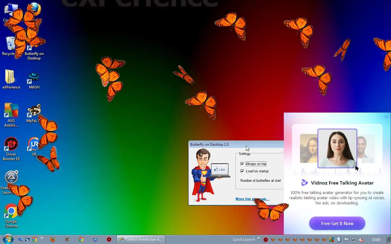This screenshot has height=244, width=391.
Task: Select the Enable Launcher desktop shortcut
Action: coord(11,182)
